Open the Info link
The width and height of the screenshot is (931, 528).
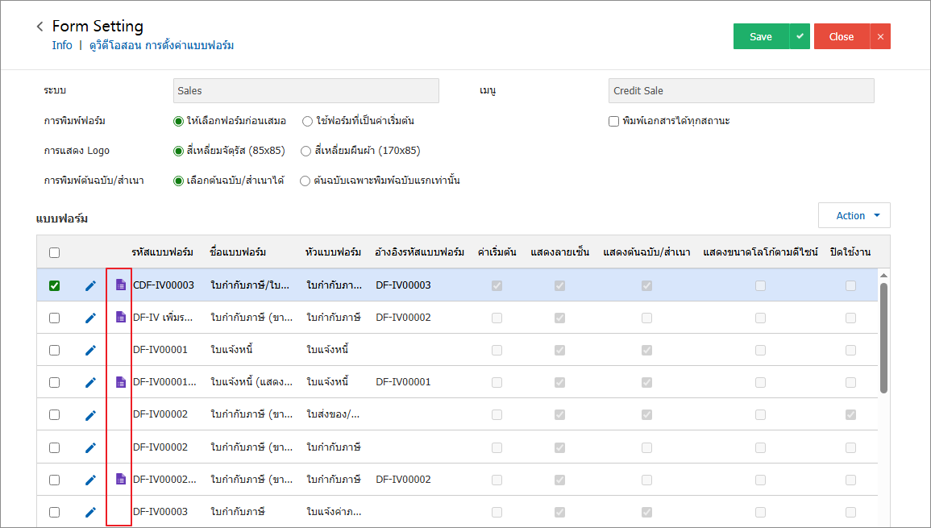pyautogui.click(x=62, y=45)
